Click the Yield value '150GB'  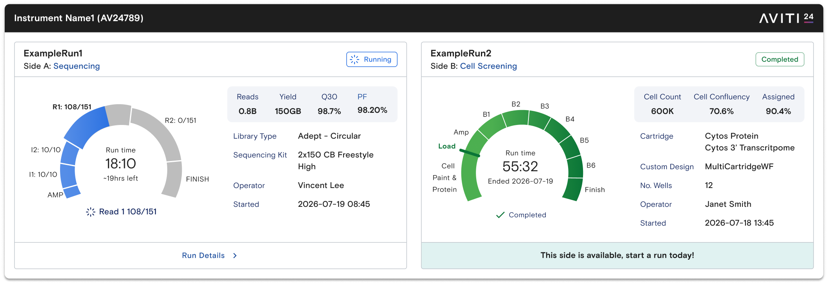pyautogui.click(x=288, y=111)
